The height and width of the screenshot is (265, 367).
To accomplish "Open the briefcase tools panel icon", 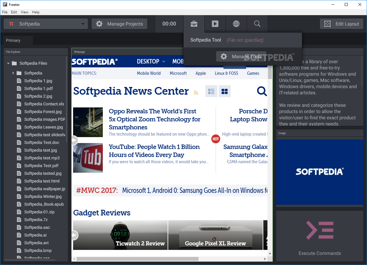I will (194, 24).
